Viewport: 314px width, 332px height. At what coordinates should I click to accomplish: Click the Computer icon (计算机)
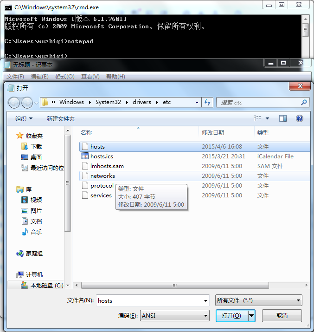coord(20,274)
